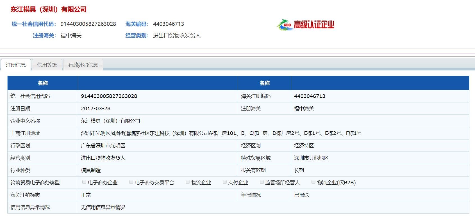Tick the 电子商务交易平台 checkbox
Viewport: 475px width, 220px height.
[131, 182]
